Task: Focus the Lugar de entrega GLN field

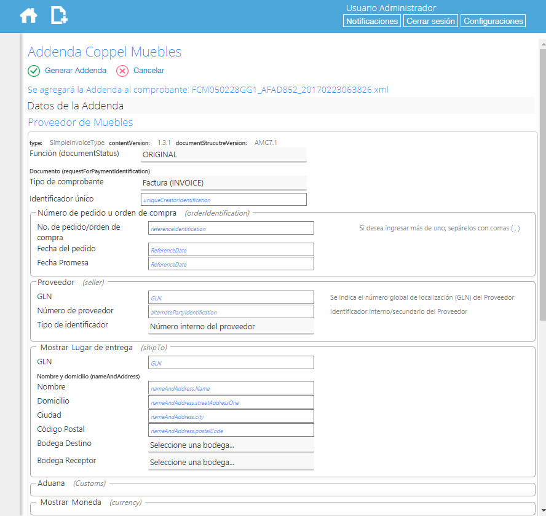Action: tap(231, 362)
